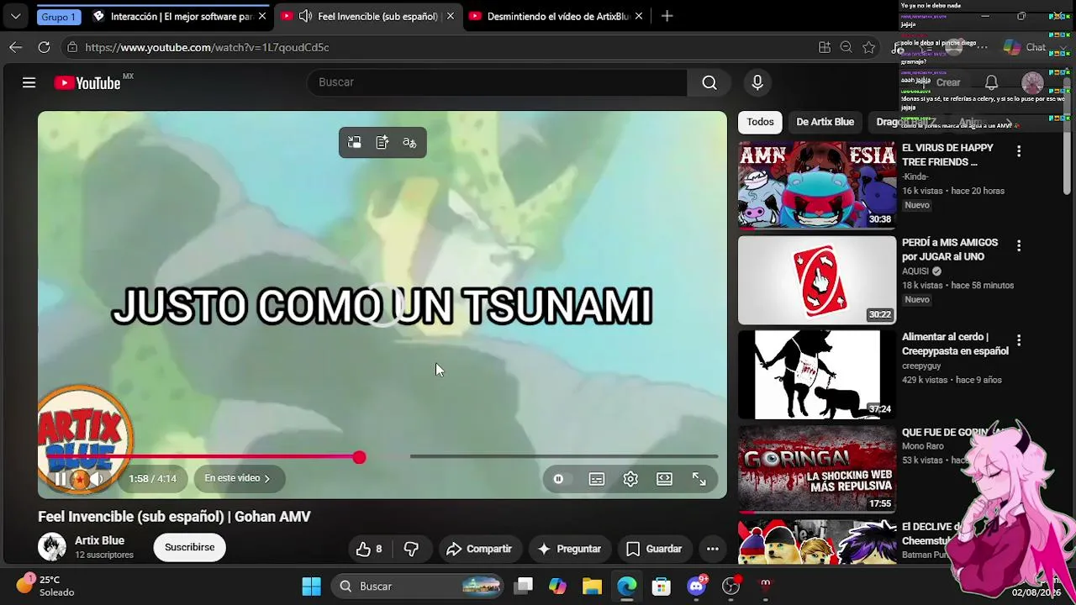Click the taskbar Buscar search box
The image size is (1076, 605).
(x=417, y=587)
